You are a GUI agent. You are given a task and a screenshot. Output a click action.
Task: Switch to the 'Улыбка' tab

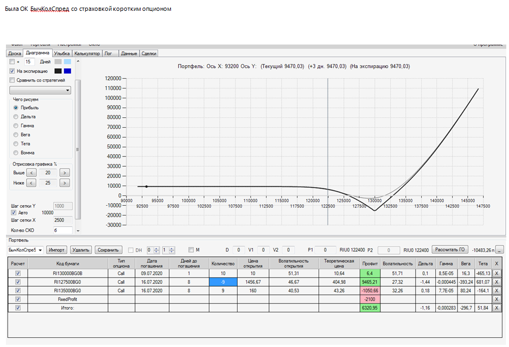point(62,54)
